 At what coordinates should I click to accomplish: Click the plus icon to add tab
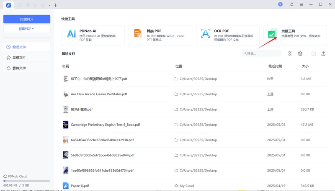tap(56, 5)
